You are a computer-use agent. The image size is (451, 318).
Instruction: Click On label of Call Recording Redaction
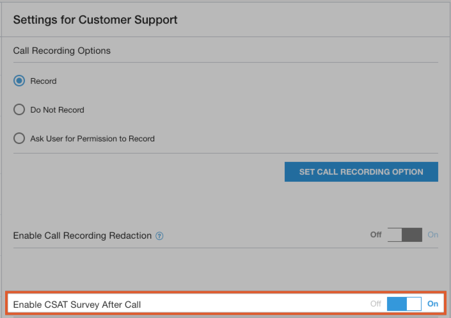point(433,235)
